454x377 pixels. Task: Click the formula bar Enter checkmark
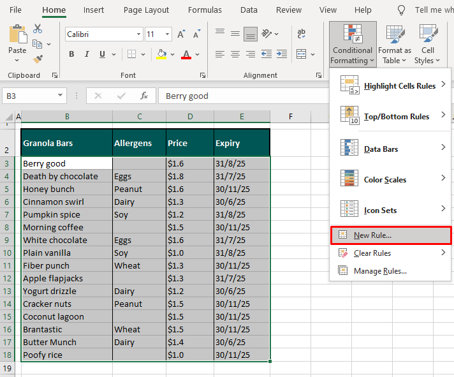[121, 96]
